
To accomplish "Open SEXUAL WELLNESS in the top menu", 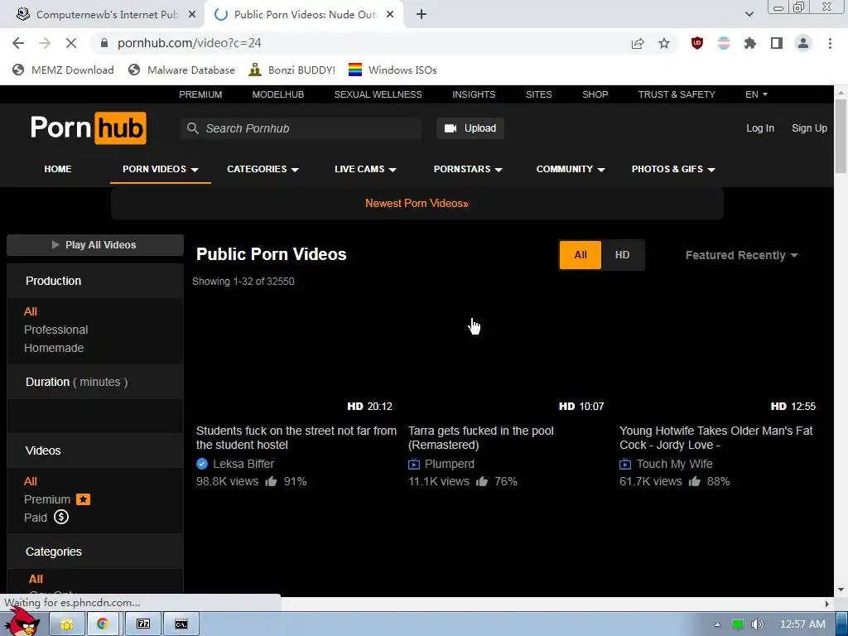I will click(378, 94).
